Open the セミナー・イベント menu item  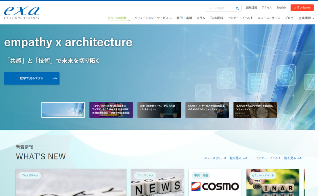240,18
